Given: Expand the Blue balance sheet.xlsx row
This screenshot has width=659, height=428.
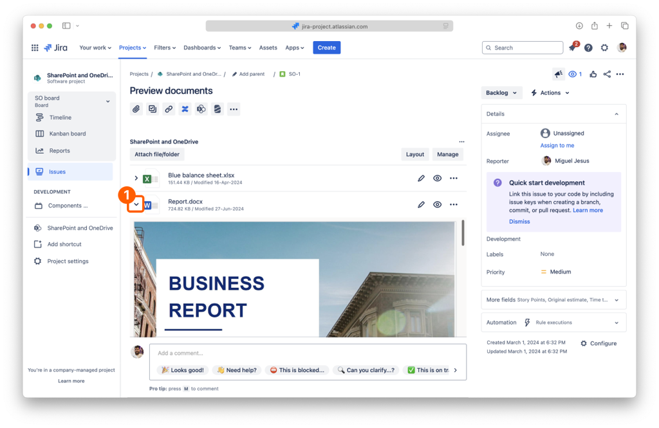Looking at the screenshot, I should click(136, 178).
